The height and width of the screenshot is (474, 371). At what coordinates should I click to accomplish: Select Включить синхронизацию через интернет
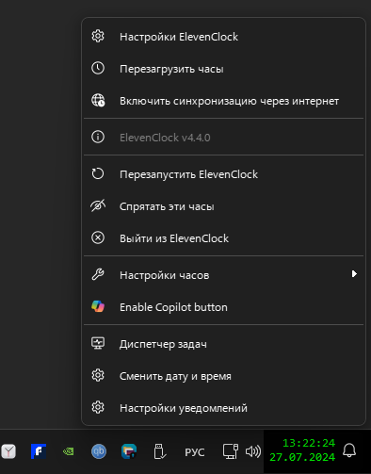coord(223,101)
